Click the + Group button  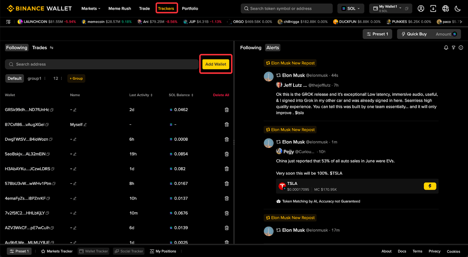click(x=76, y=78)
